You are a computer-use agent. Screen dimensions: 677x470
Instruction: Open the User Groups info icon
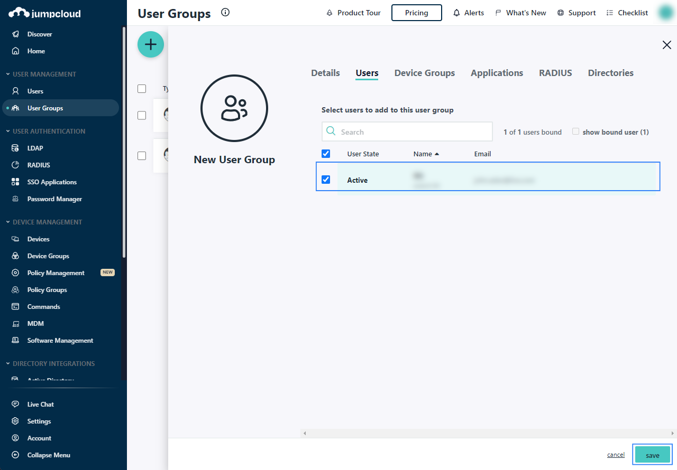[225, 13]
